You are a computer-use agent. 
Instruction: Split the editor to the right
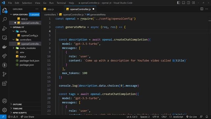click(202, 9)
